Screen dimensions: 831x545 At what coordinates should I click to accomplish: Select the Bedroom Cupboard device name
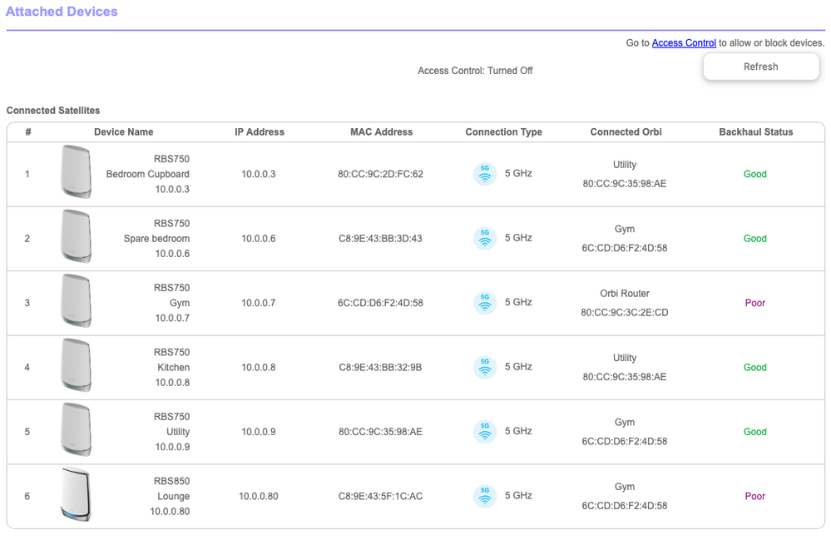[x=147, y=174]
